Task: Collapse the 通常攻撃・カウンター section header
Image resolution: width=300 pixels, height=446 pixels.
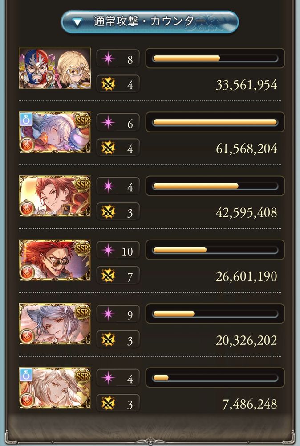Action: [150, 21]
